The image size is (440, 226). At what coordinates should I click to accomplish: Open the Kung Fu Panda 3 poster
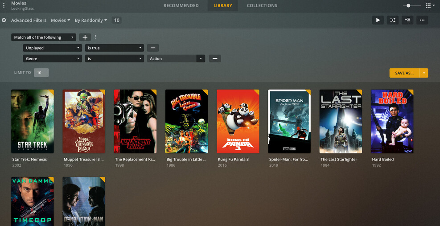[x=238, y=121]
